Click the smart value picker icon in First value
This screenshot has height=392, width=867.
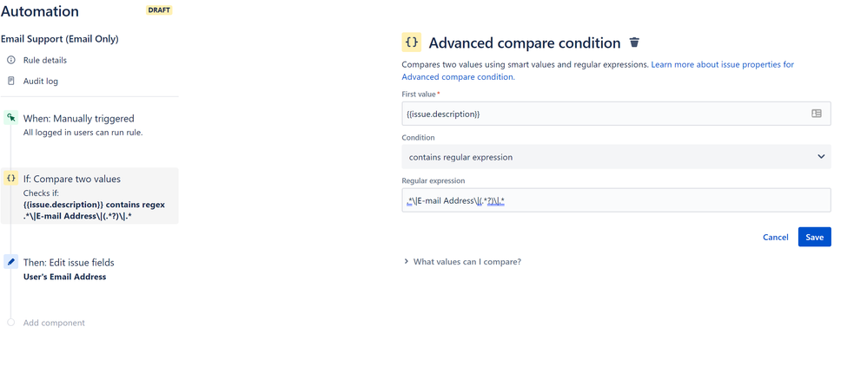pyautogui.click(x=817, y=114)
